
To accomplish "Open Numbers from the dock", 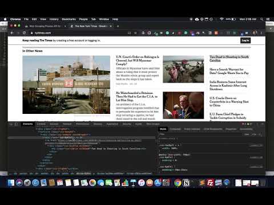I will tap(125, 183).
